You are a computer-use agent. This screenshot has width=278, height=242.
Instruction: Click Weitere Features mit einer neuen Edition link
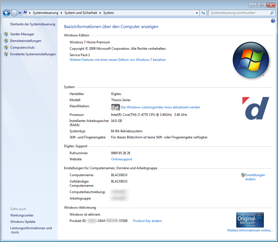point(118,60)
